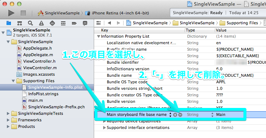Select Main storyboard file base name key
Image resolution: width=266 pixels, height=138 pixels.
[137, 115]
